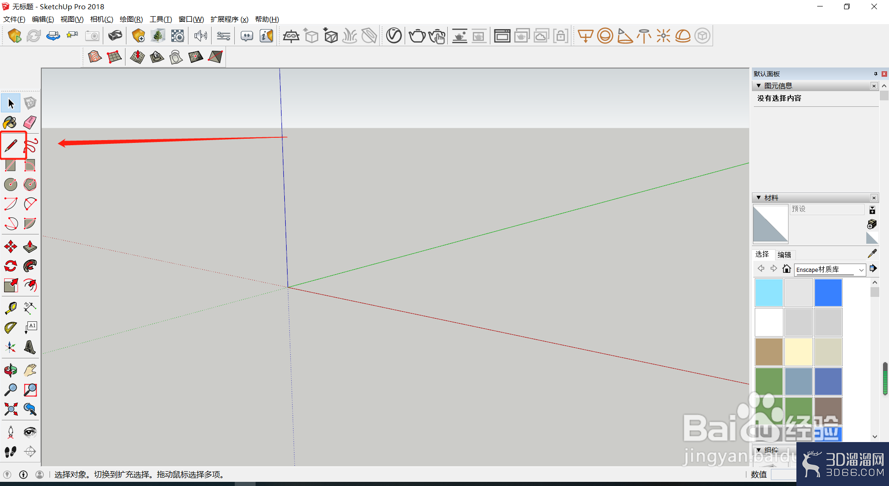Open the 绘图(R) menu
The image size is (889, 486).
point(131,19)
